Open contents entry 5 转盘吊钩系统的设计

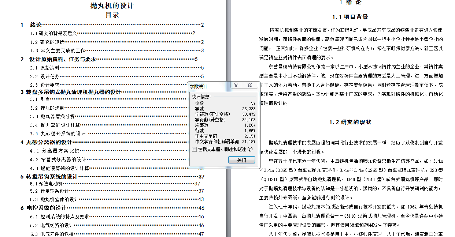(x=112, y=177)
